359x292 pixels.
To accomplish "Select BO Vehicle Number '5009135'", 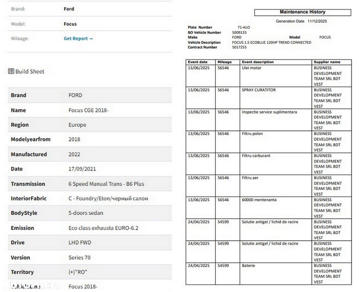I will coord(239,33).
